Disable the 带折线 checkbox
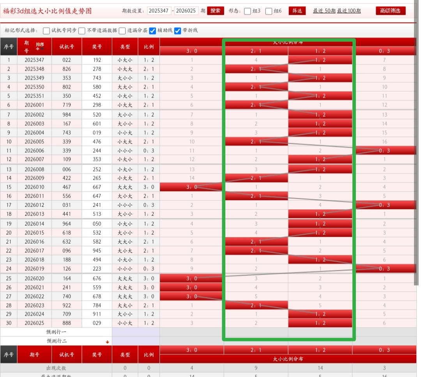 178,30
